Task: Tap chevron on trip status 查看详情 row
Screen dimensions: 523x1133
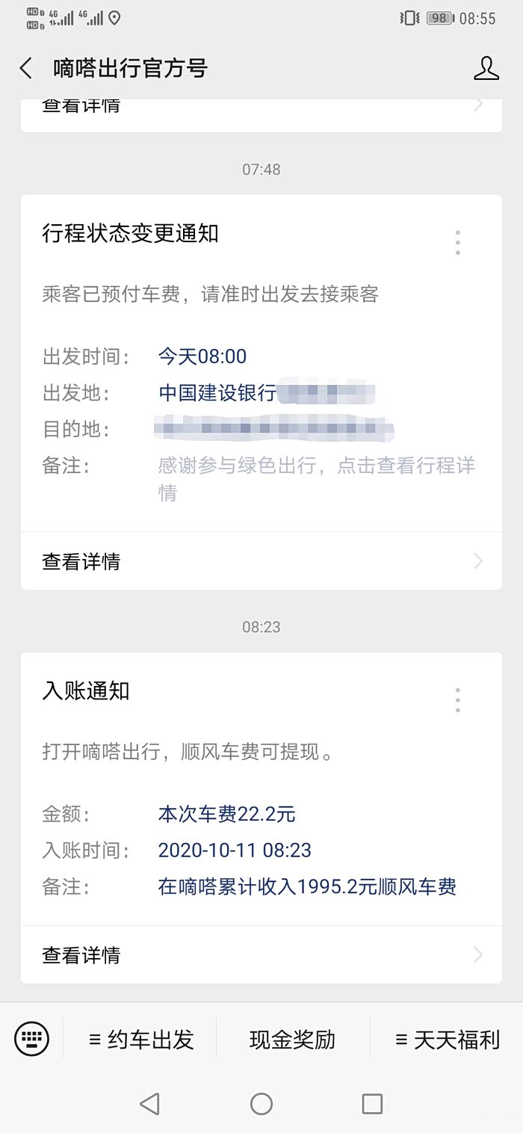Action: (x=478, y=561)
